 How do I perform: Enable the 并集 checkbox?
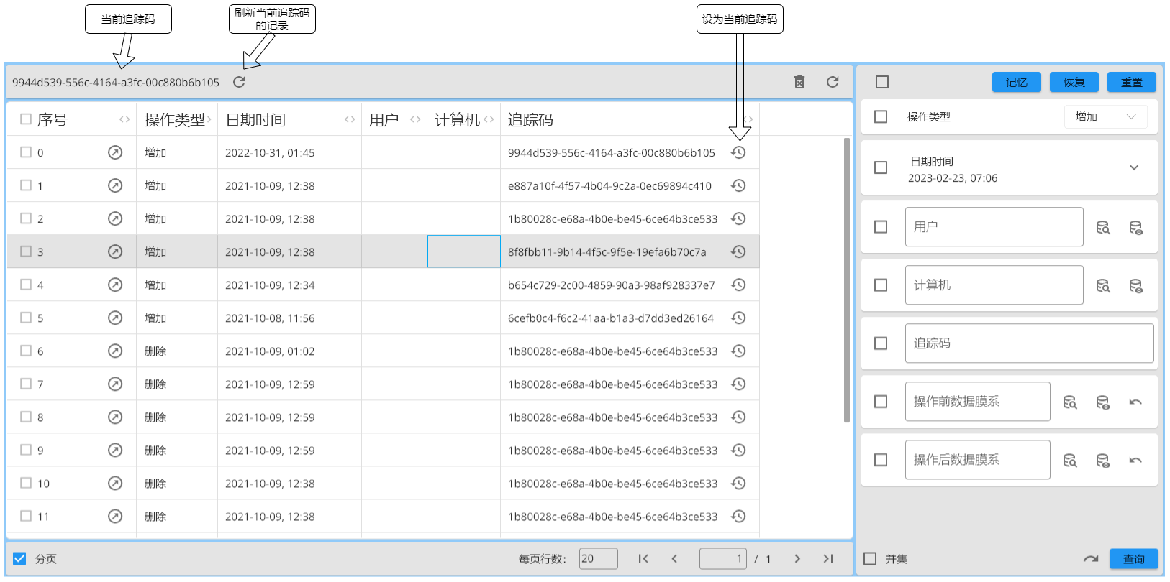coord(870,559)
